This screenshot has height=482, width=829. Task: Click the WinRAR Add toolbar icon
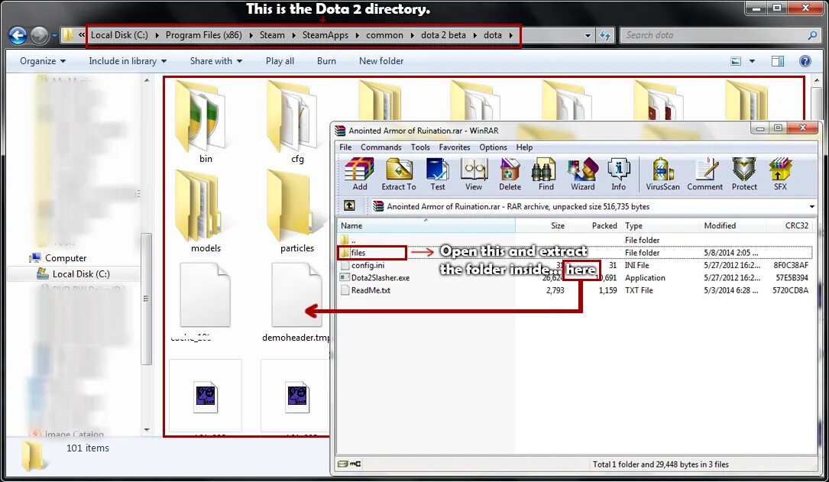(x=360, y=174)
